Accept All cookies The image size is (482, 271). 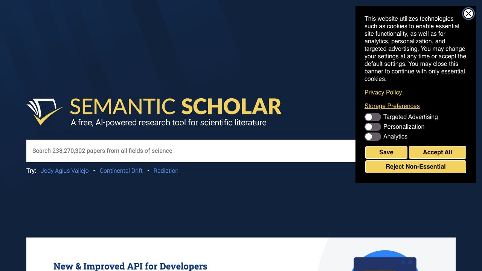pos(437,152)
